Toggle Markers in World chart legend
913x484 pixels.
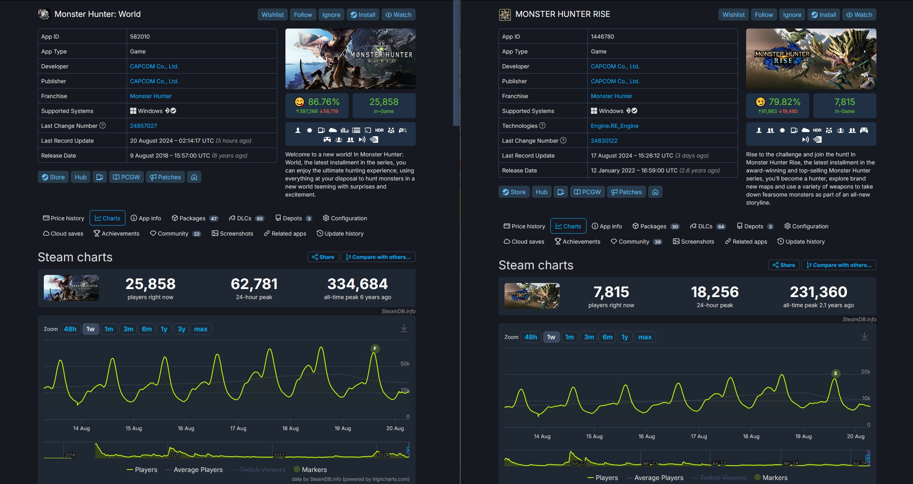tap(310, 470)
